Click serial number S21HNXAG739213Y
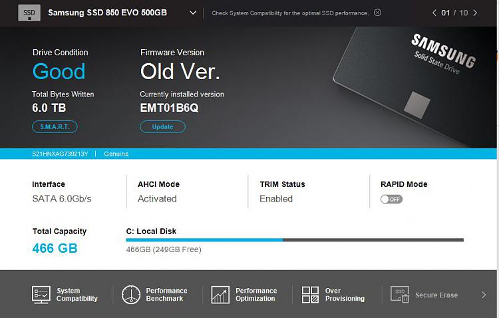The height and width of the screenshot is (318, 499). (60, 154)
